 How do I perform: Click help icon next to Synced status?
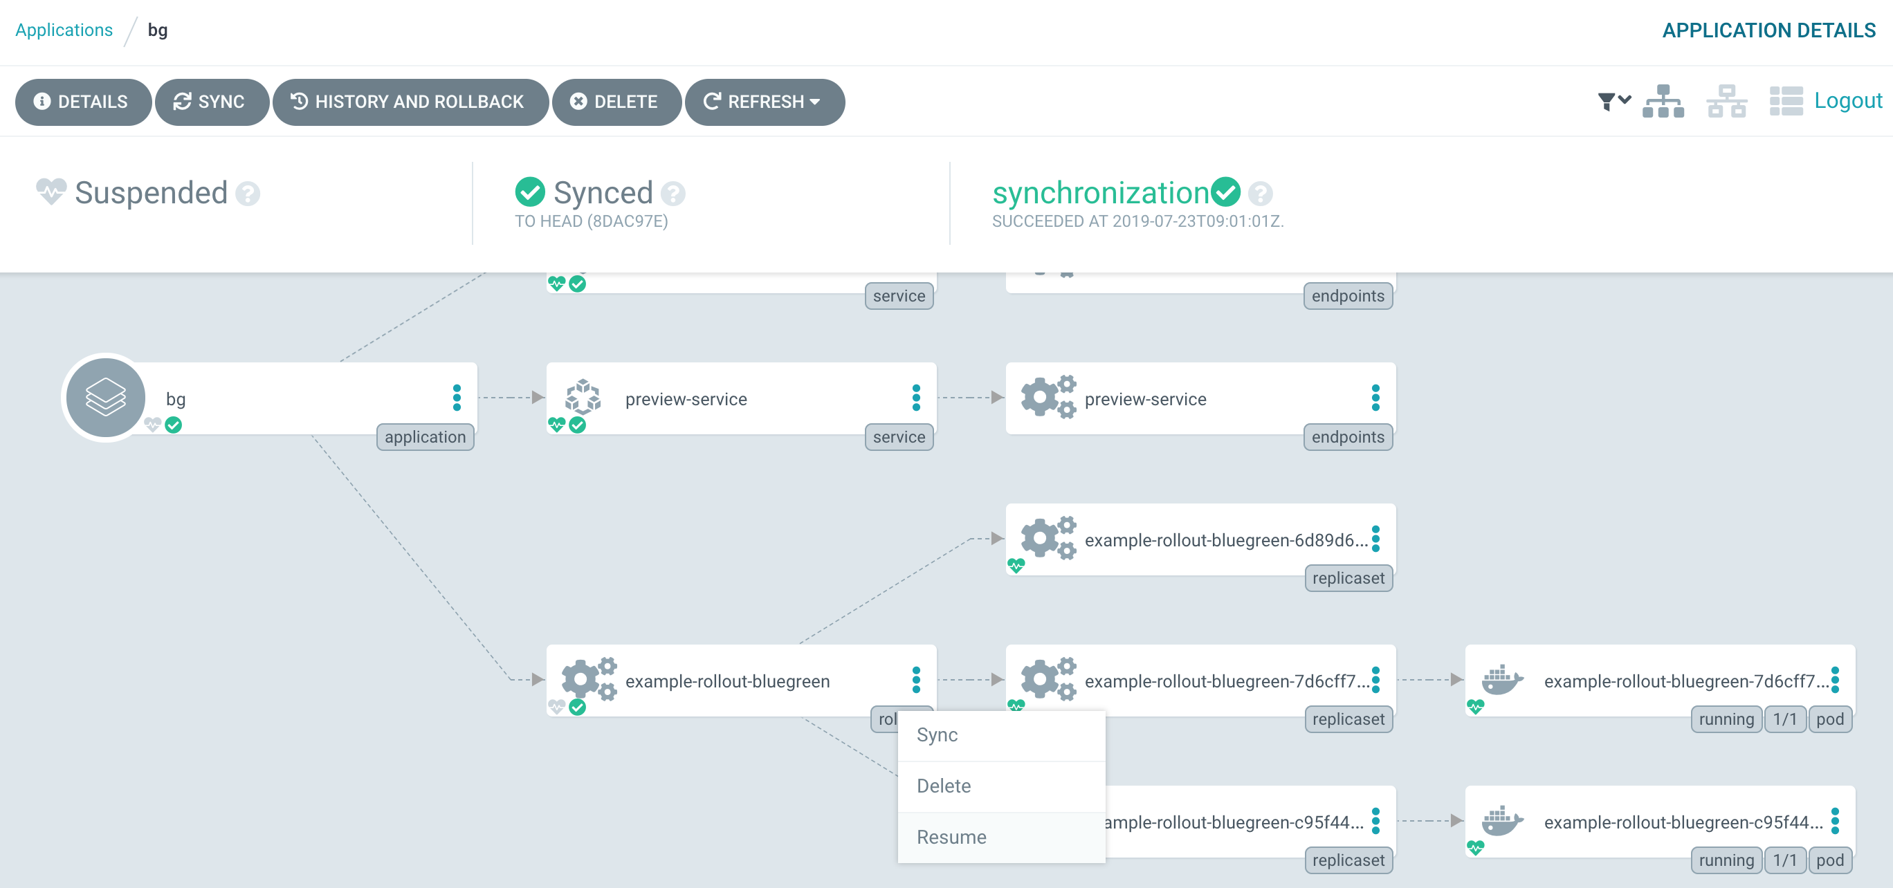(673, 194)
